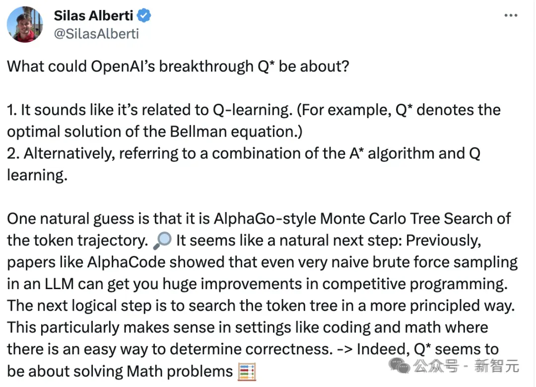
Task: Click the magnifying glass emoji
Action: pos(163,240)
